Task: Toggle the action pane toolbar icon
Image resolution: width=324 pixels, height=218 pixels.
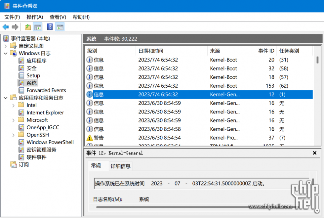Action: tap(60, 27)
